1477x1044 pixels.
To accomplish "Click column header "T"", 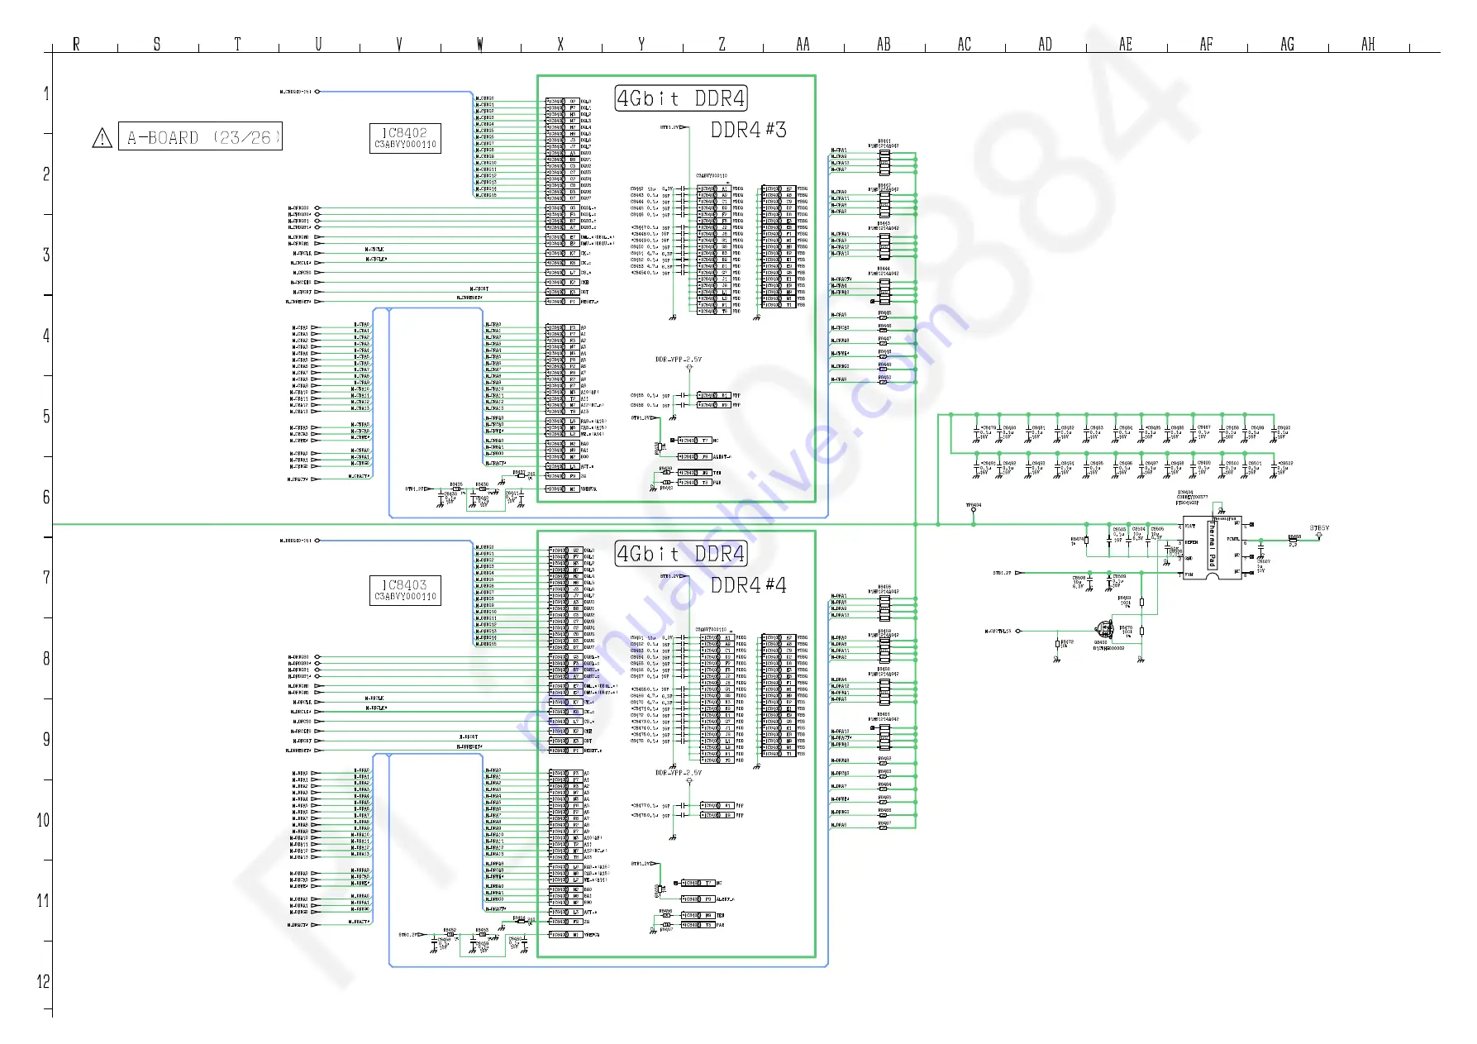I will (237, 45).
